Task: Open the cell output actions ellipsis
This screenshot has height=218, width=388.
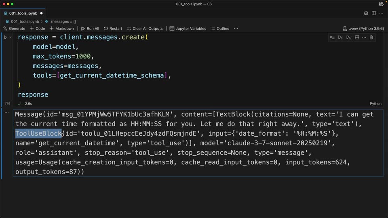Action: [x=7, y=112]
